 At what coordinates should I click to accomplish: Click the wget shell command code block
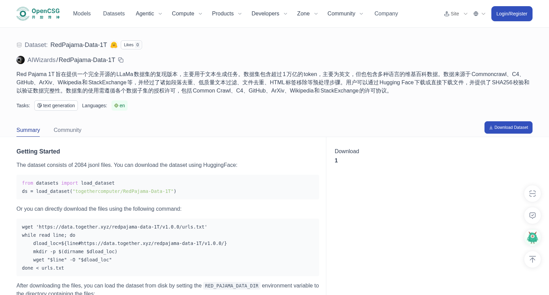tap(168, 247)
